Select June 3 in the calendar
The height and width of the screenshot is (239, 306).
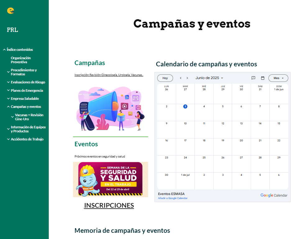pyautogui.click(x=185, y=106)
